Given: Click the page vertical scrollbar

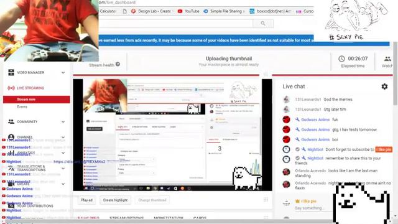Looking at the screenshot, I should click(x=395, y=73).
